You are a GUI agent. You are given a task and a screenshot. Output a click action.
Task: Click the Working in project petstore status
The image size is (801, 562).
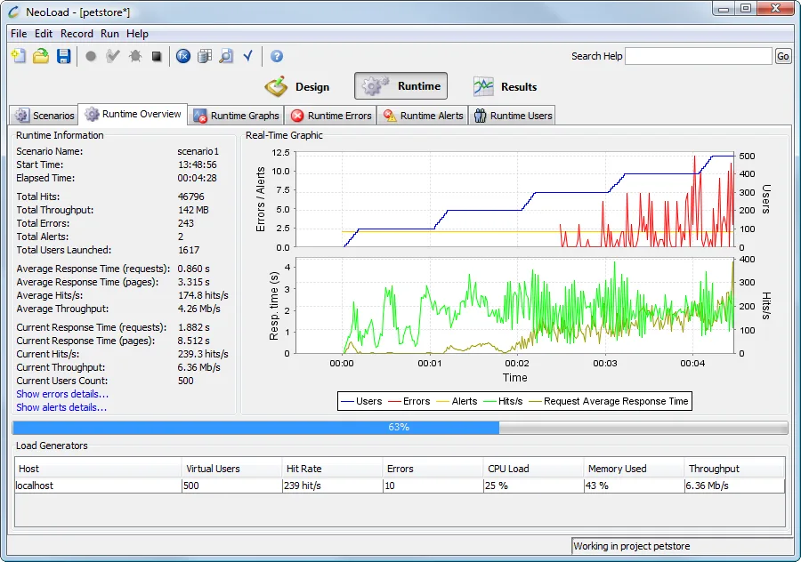pyautogui.click(x=631, y=546)
